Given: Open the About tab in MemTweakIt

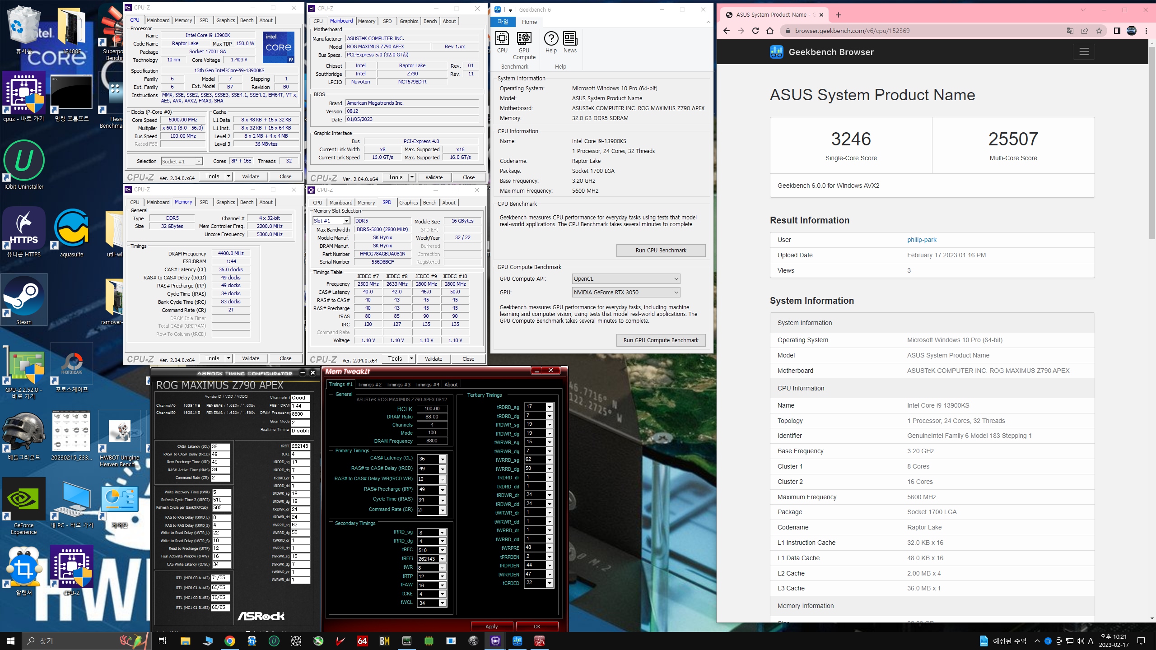Looking at the screenshot, I should (x=451, y=385).
